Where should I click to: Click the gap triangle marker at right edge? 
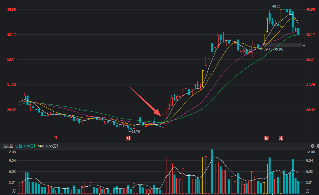pyautogui.click(x=303, y=46)
